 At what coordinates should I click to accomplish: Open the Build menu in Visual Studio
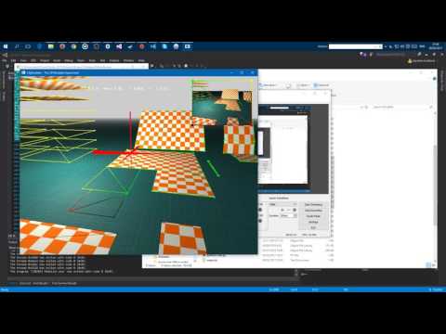[x=57, y=60]
